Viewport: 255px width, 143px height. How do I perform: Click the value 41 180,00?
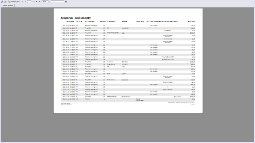tap(192, 62)
